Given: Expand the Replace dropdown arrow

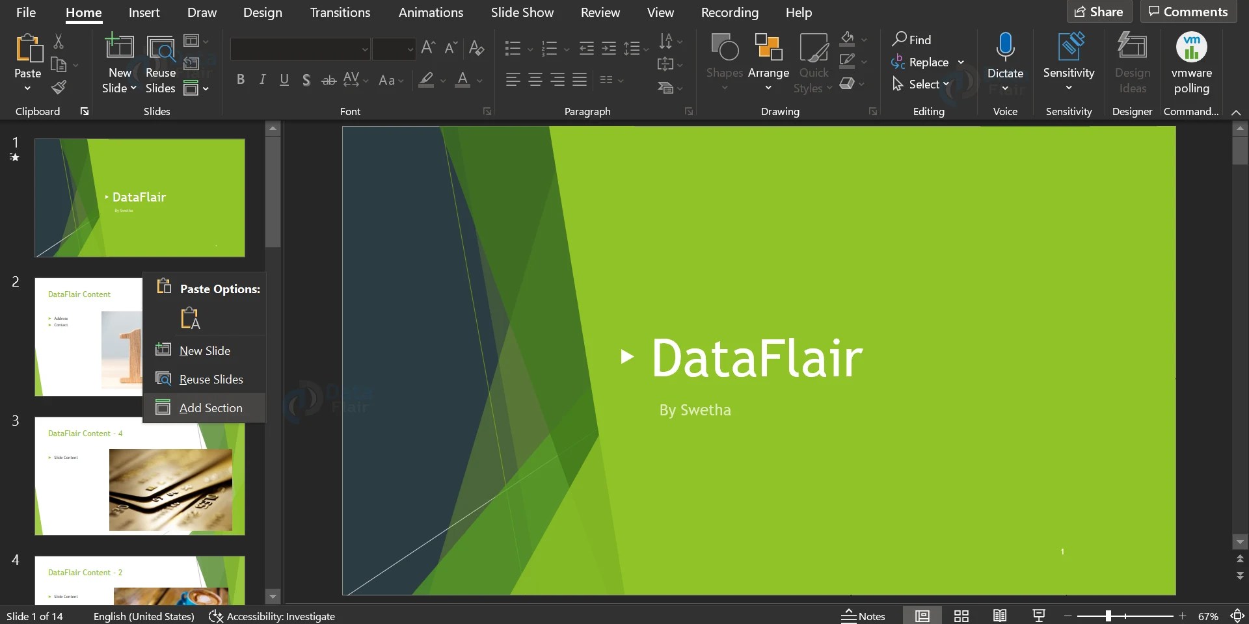Looking at the screenshot, I should pos(961,62).
